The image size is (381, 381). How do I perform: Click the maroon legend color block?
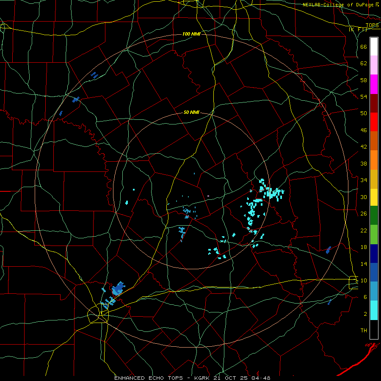coord(374,103)
